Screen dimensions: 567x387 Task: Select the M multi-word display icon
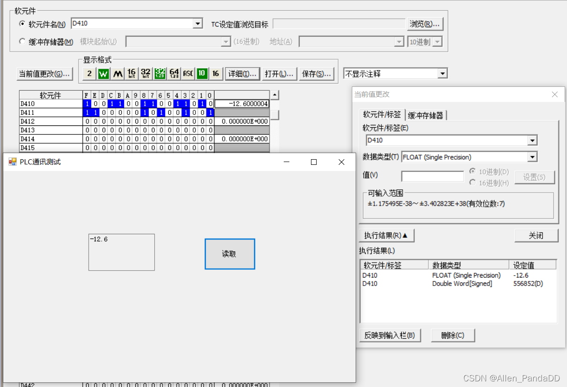coord(117,73)
